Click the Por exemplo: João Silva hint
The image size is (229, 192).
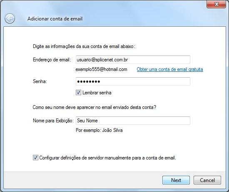[x=99, y=130]
